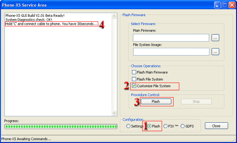Enable the Flash File System checkbox
The image size is (237, 143).
coord(134,79)
